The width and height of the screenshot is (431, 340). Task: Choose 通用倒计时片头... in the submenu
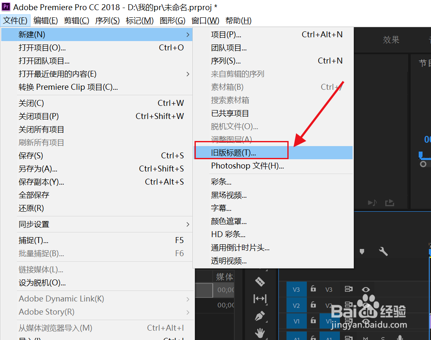tap(273, 248)
